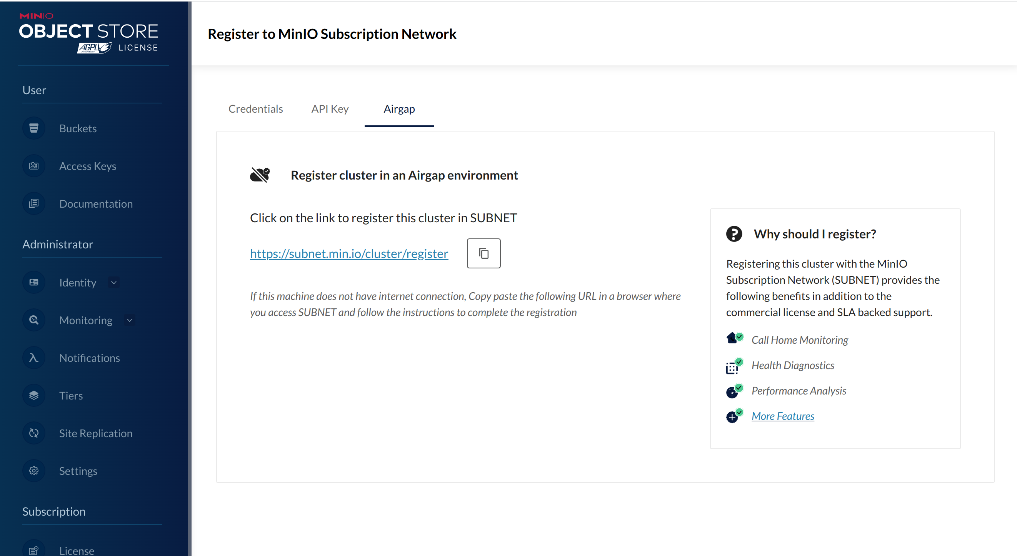Open the More Features link
1017x556 pixels.
pyautogui.click(x=782, y=416)
